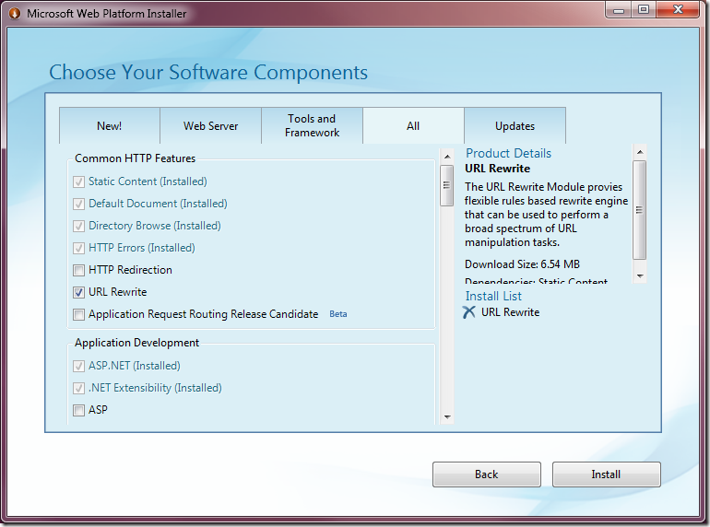Screen dimensions: 710x527
Task: Click the Product Details scroll down arrow
Action: click(x=639, y=276)
